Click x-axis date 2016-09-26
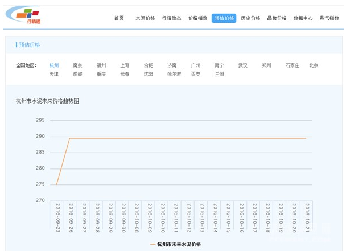This screenshot has width=346, height=251. coord(71,218)
